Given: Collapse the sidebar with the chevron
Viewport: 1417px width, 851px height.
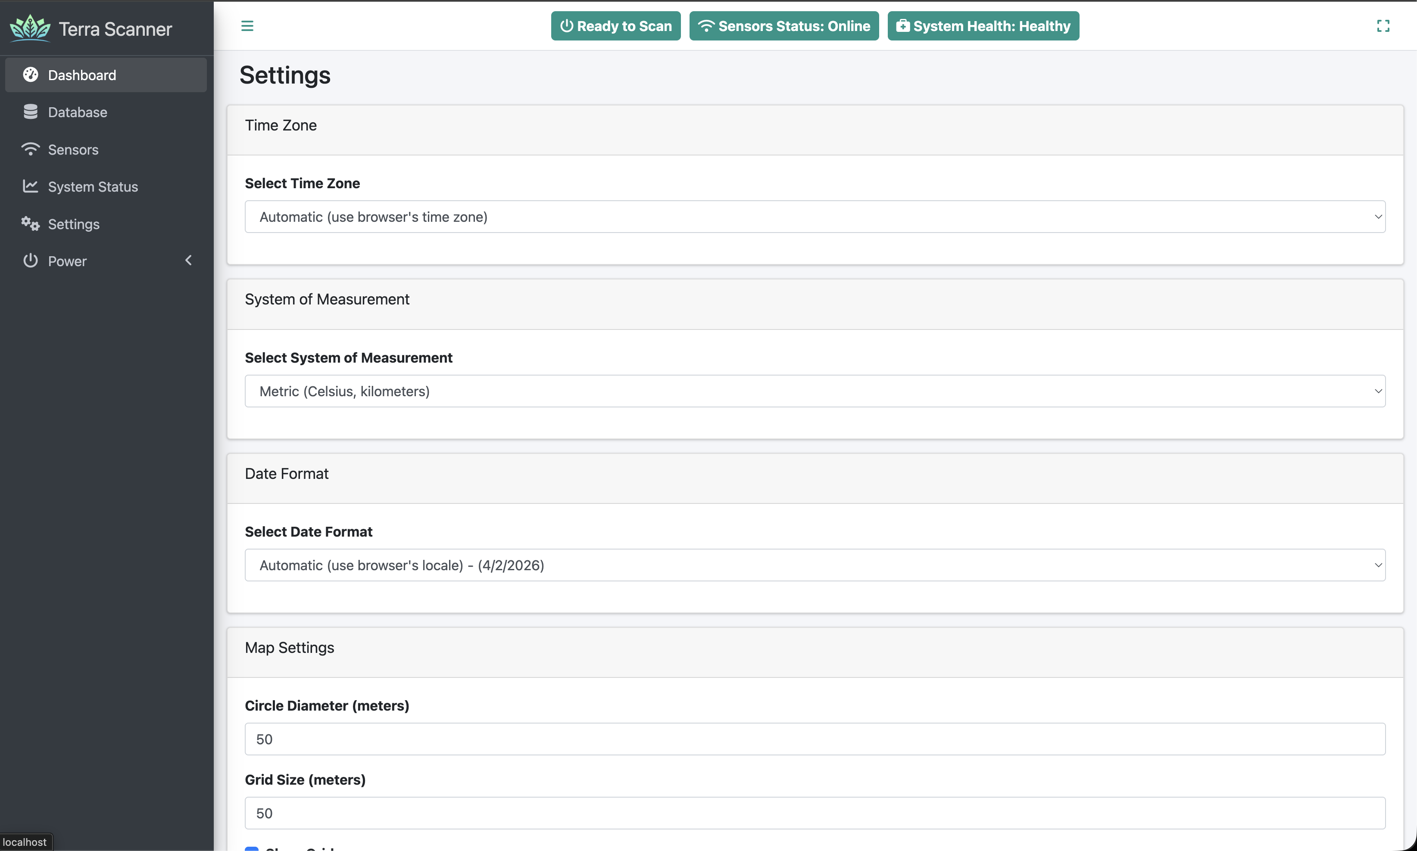Looking at the screenshot, I should coord(189,261).
